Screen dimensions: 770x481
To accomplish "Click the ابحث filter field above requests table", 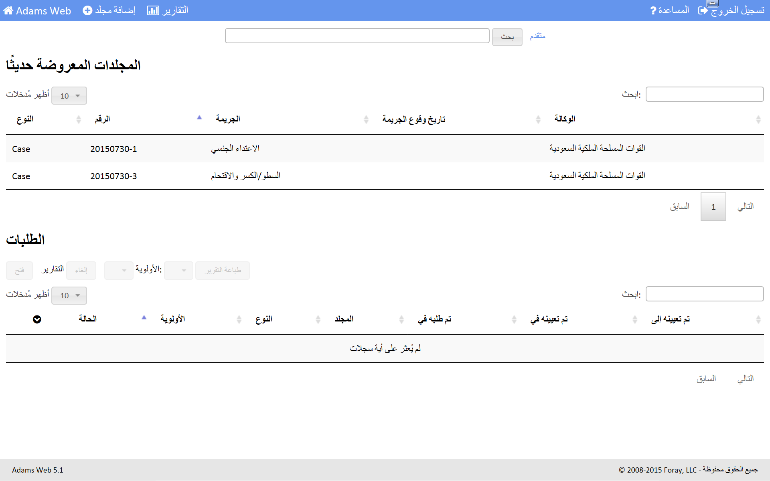I will pos(704,294).
